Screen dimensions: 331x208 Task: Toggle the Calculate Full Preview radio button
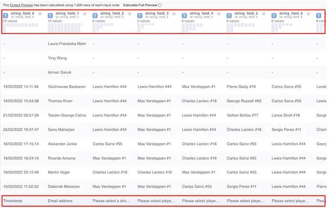pyautogui.click(x=160, y=5)
